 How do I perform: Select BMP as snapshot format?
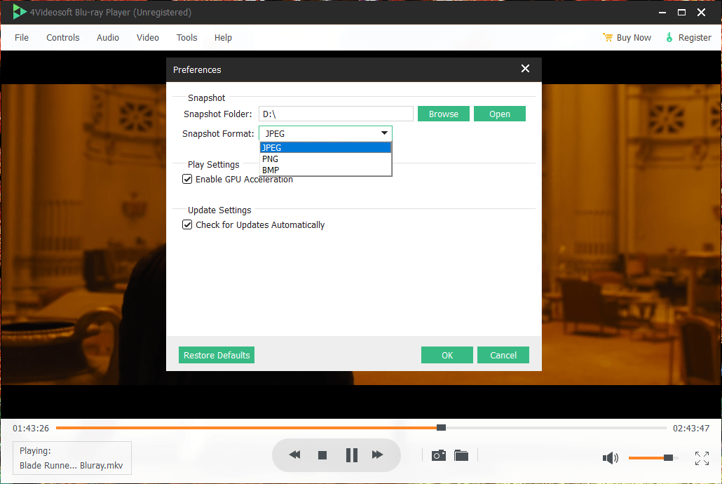[x=271, y=170]
